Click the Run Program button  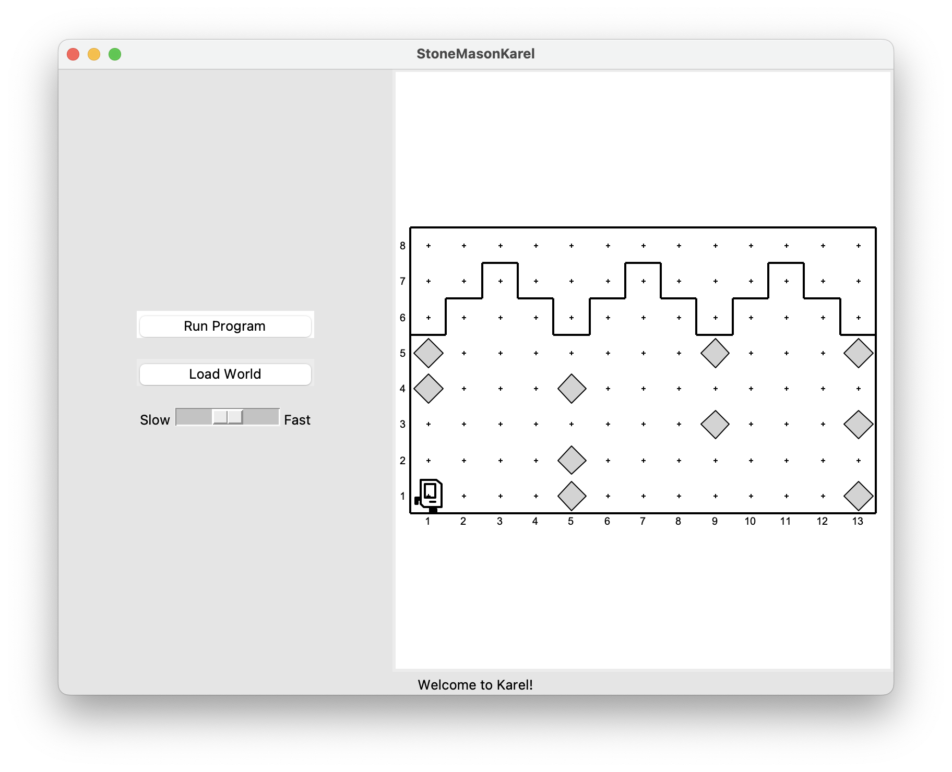click(225, 326)
